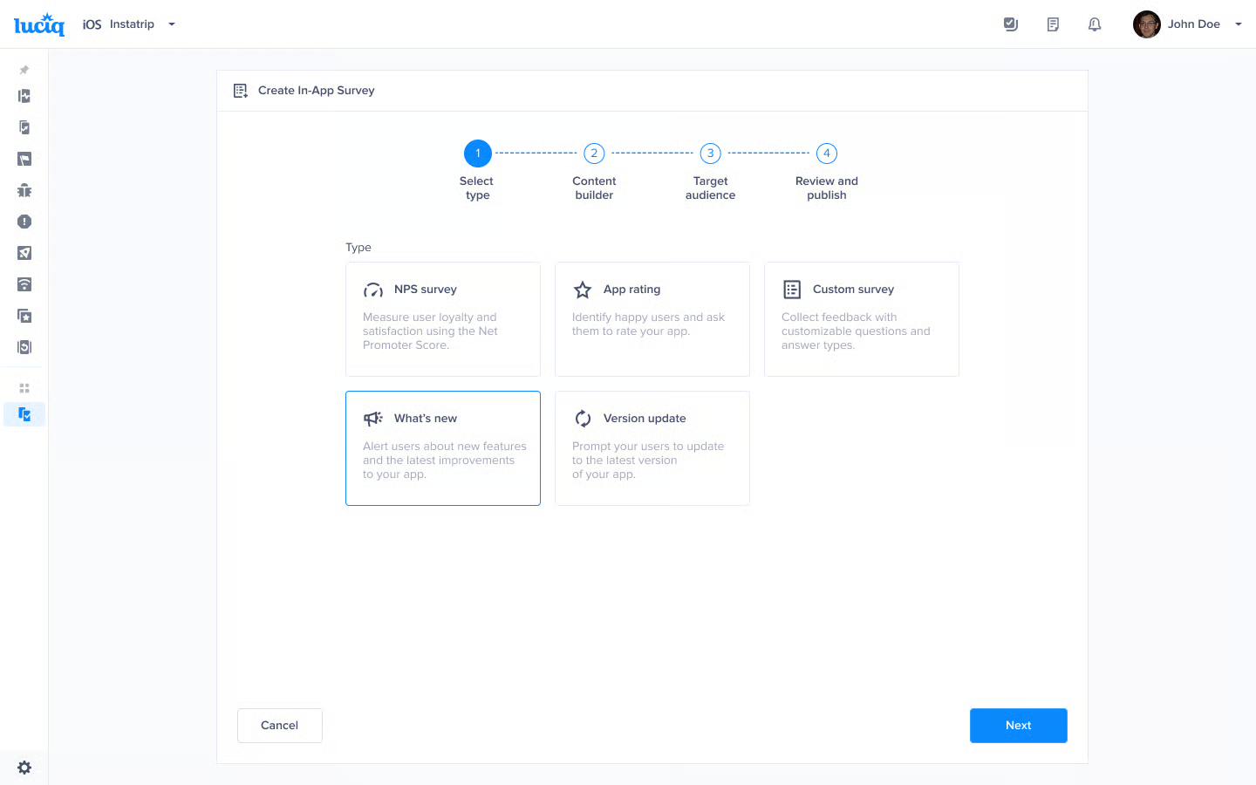Click the exclamation alert sidebar icon
The width and height of the screenshot is (1256, 785).
tap(24, 222)
